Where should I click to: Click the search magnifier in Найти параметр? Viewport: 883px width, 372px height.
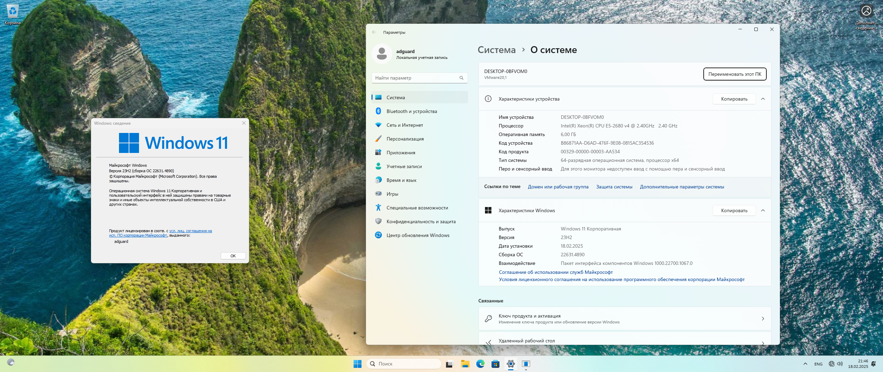[461, 78]
